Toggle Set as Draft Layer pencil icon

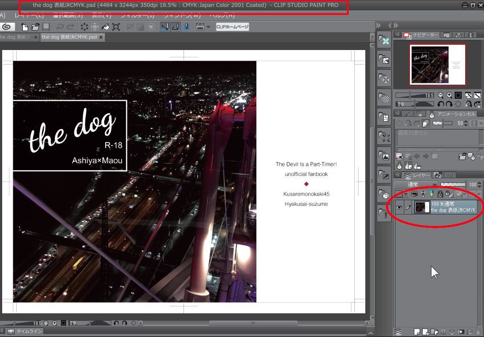pos(431,194)
